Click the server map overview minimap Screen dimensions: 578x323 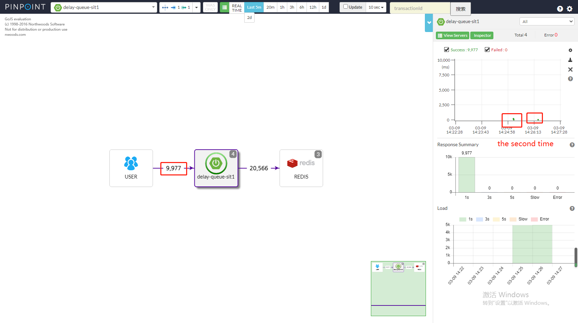click(398, 289)
